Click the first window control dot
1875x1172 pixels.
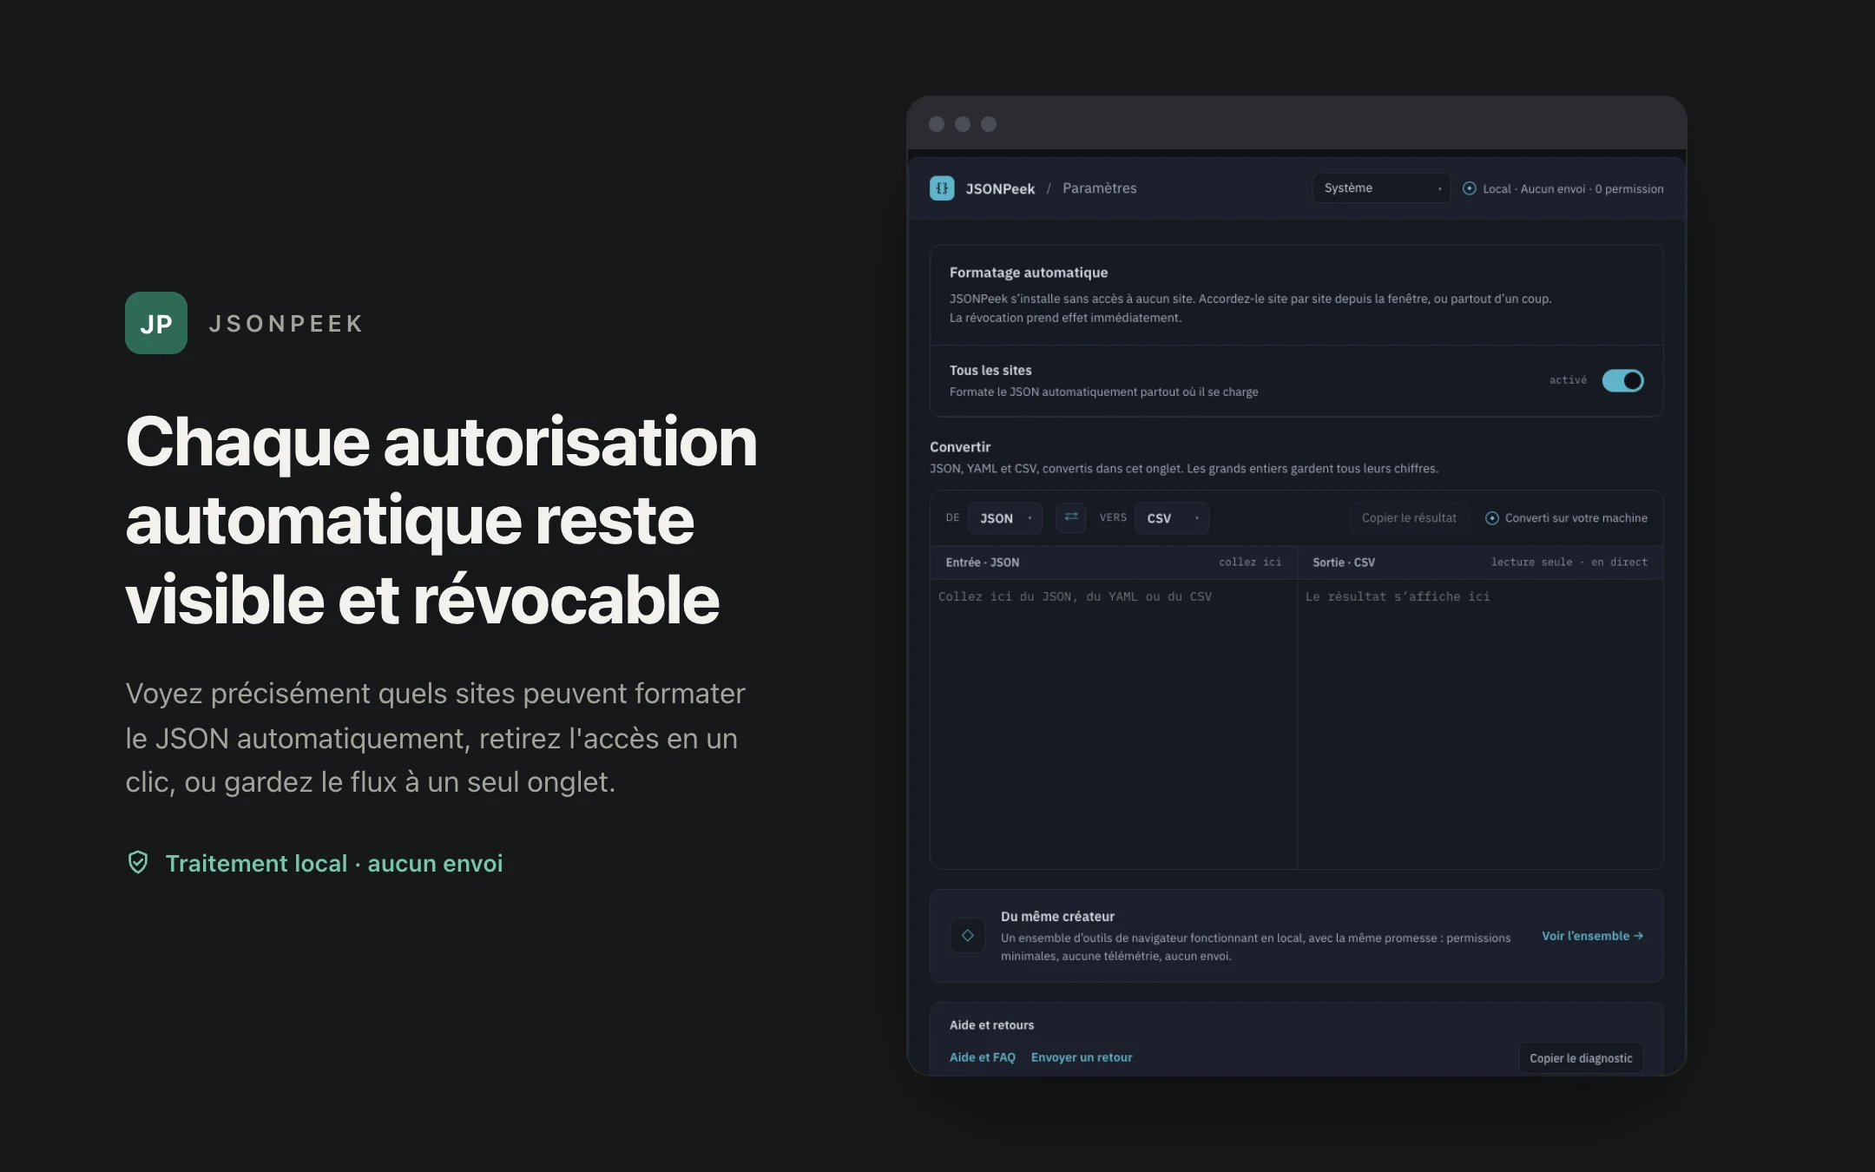click(937, 124)
